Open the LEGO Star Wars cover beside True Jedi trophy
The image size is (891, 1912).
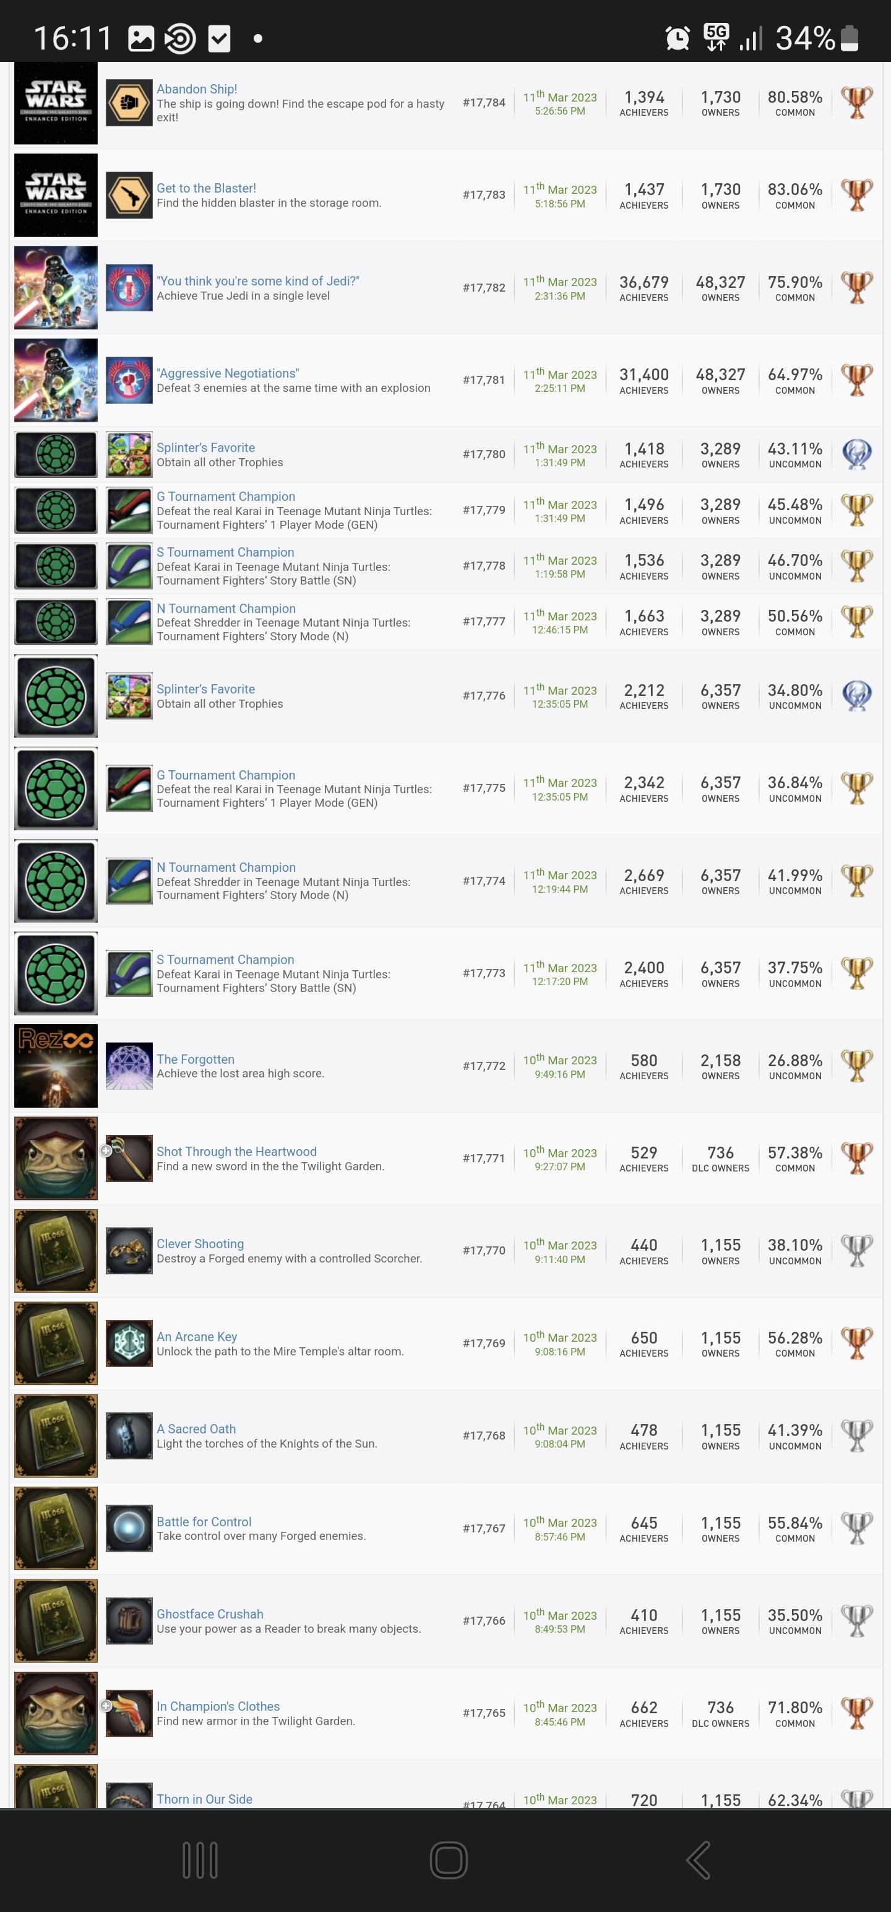[x=56, y=287]
